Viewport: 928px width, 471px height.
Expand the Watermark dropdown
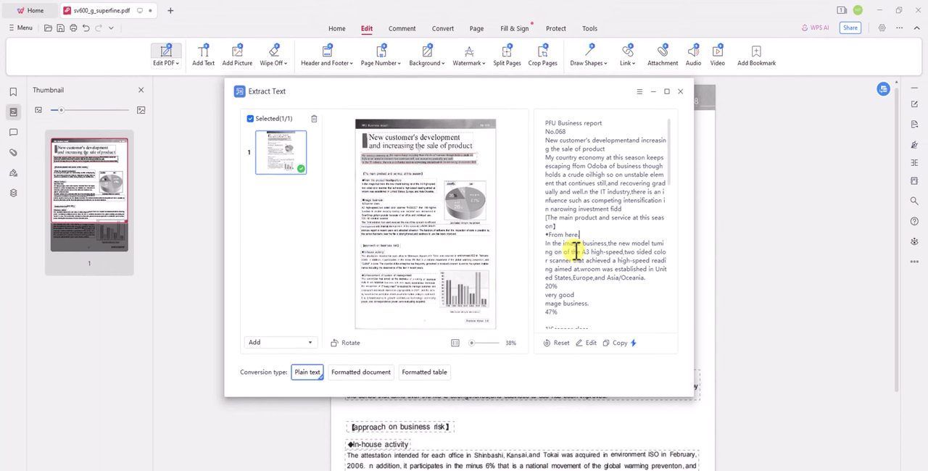click(x=468, y=54)
